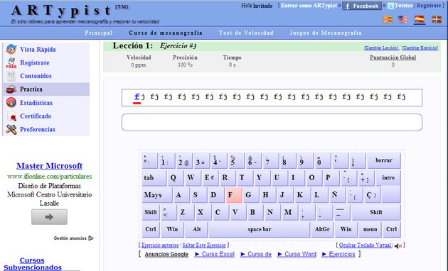Hide the virtual keyboard via Ocultar Teclado Virtual
This screenshot has height=271, width=448.
(365, 245)
